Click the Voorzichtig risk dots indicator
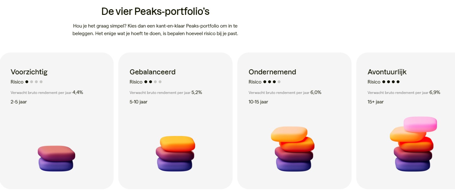This screenshot has width=455, height=192. (34, 82)
